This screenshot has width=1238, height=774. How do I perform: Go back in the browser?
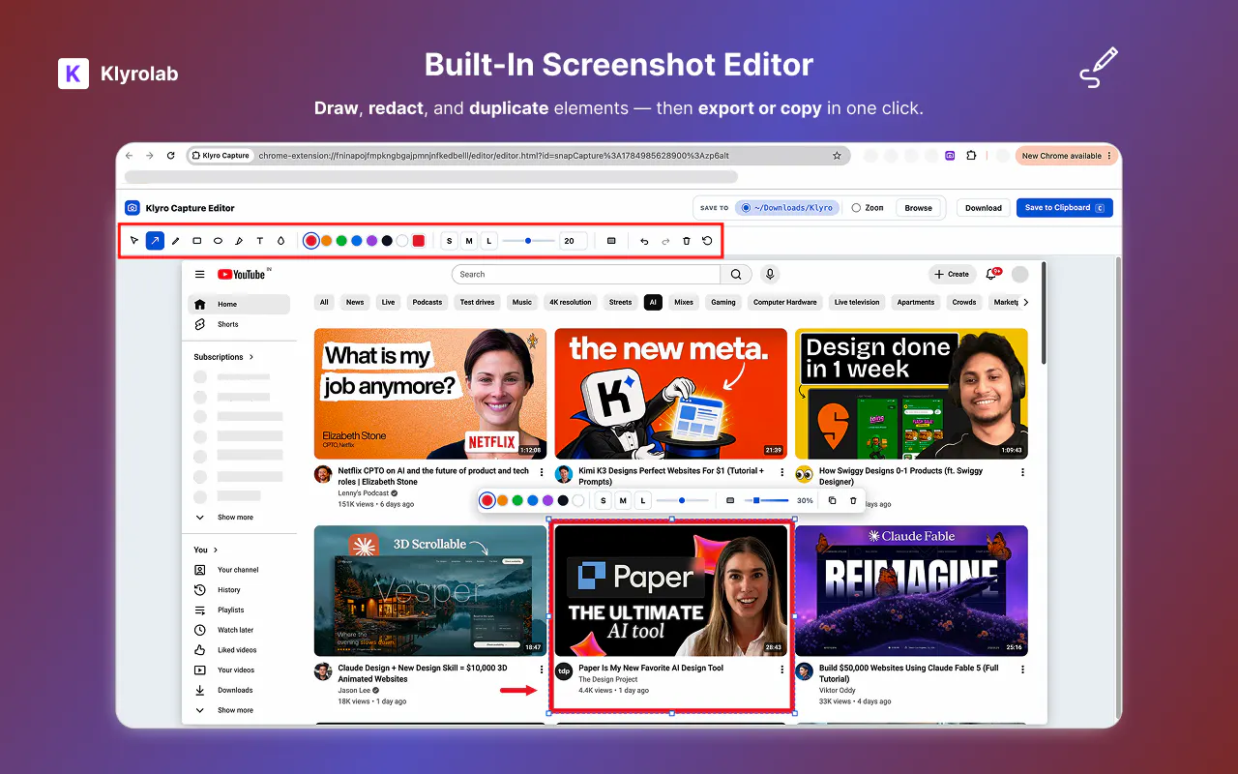tap(130, 156)
